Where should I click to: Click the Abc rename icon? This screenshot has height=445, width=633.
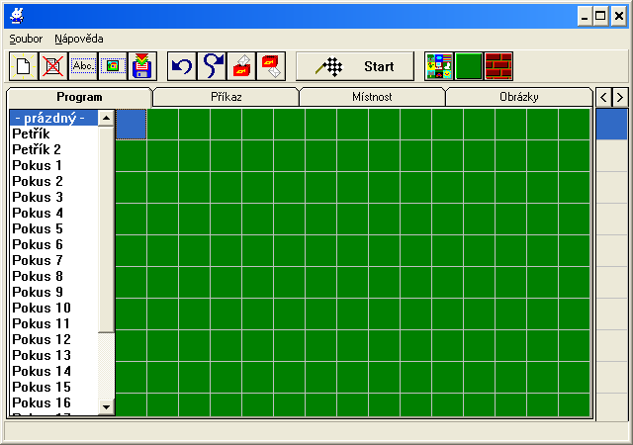tap(83, 66)
